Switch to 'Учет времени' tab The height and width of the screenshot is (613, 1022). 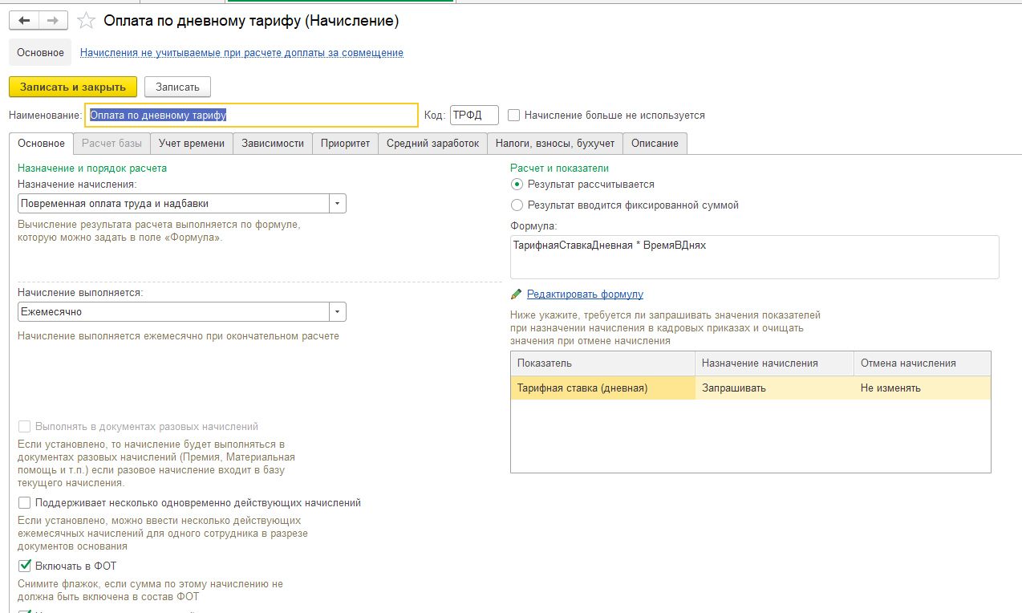(192, 144)
